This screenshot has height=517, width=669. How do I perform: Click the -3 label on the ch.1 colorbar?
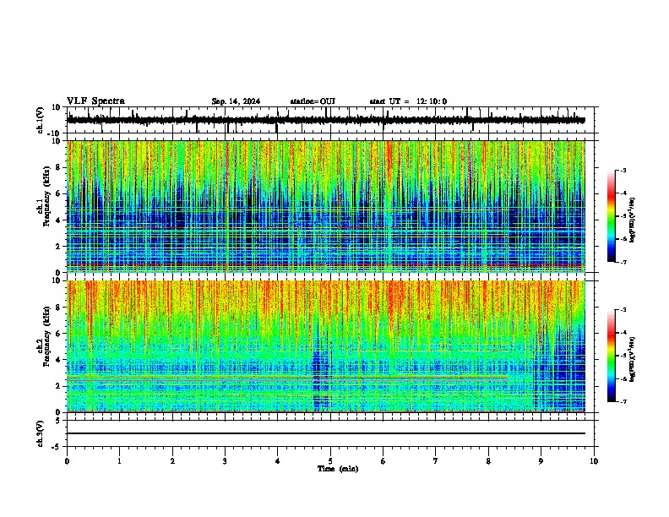coord(623,170)
